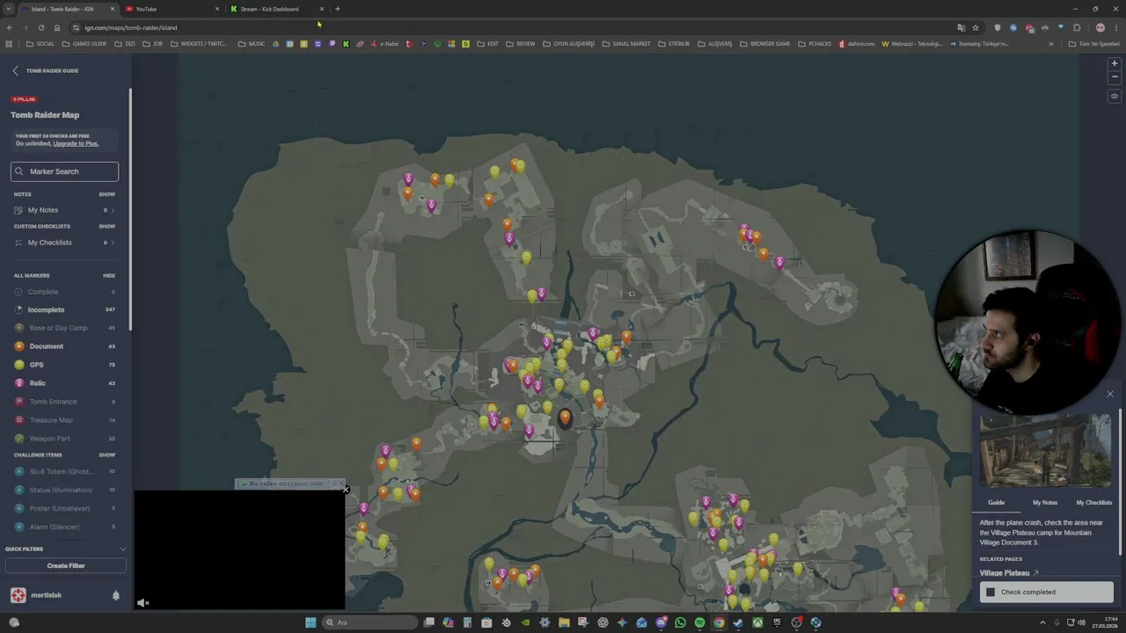
Task: Open the BROWSER GAME bookmark folder
Action: tap(764, 43)
